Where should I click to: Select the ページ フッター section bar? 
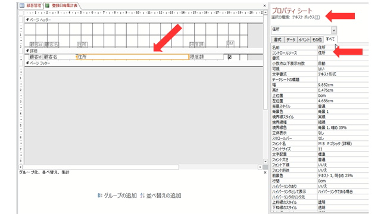[143, 63]
